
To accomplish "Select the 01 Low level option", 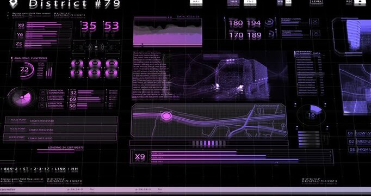I will coord(358,133).
